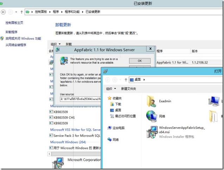Select the computer icon at right of file list
The image size is (224, 170).
[x=214, y=101]
